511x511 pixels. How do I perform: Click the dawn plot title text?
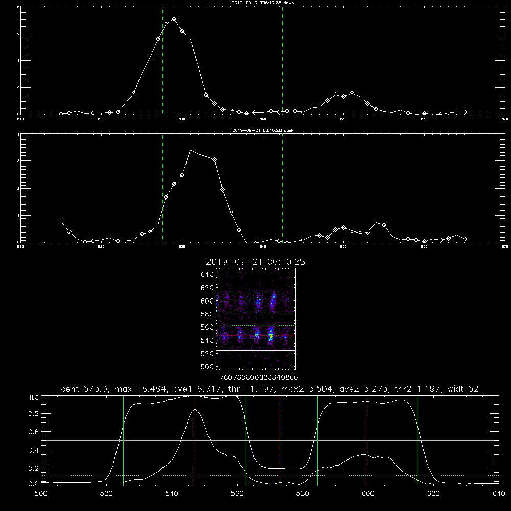pos(263,3)
